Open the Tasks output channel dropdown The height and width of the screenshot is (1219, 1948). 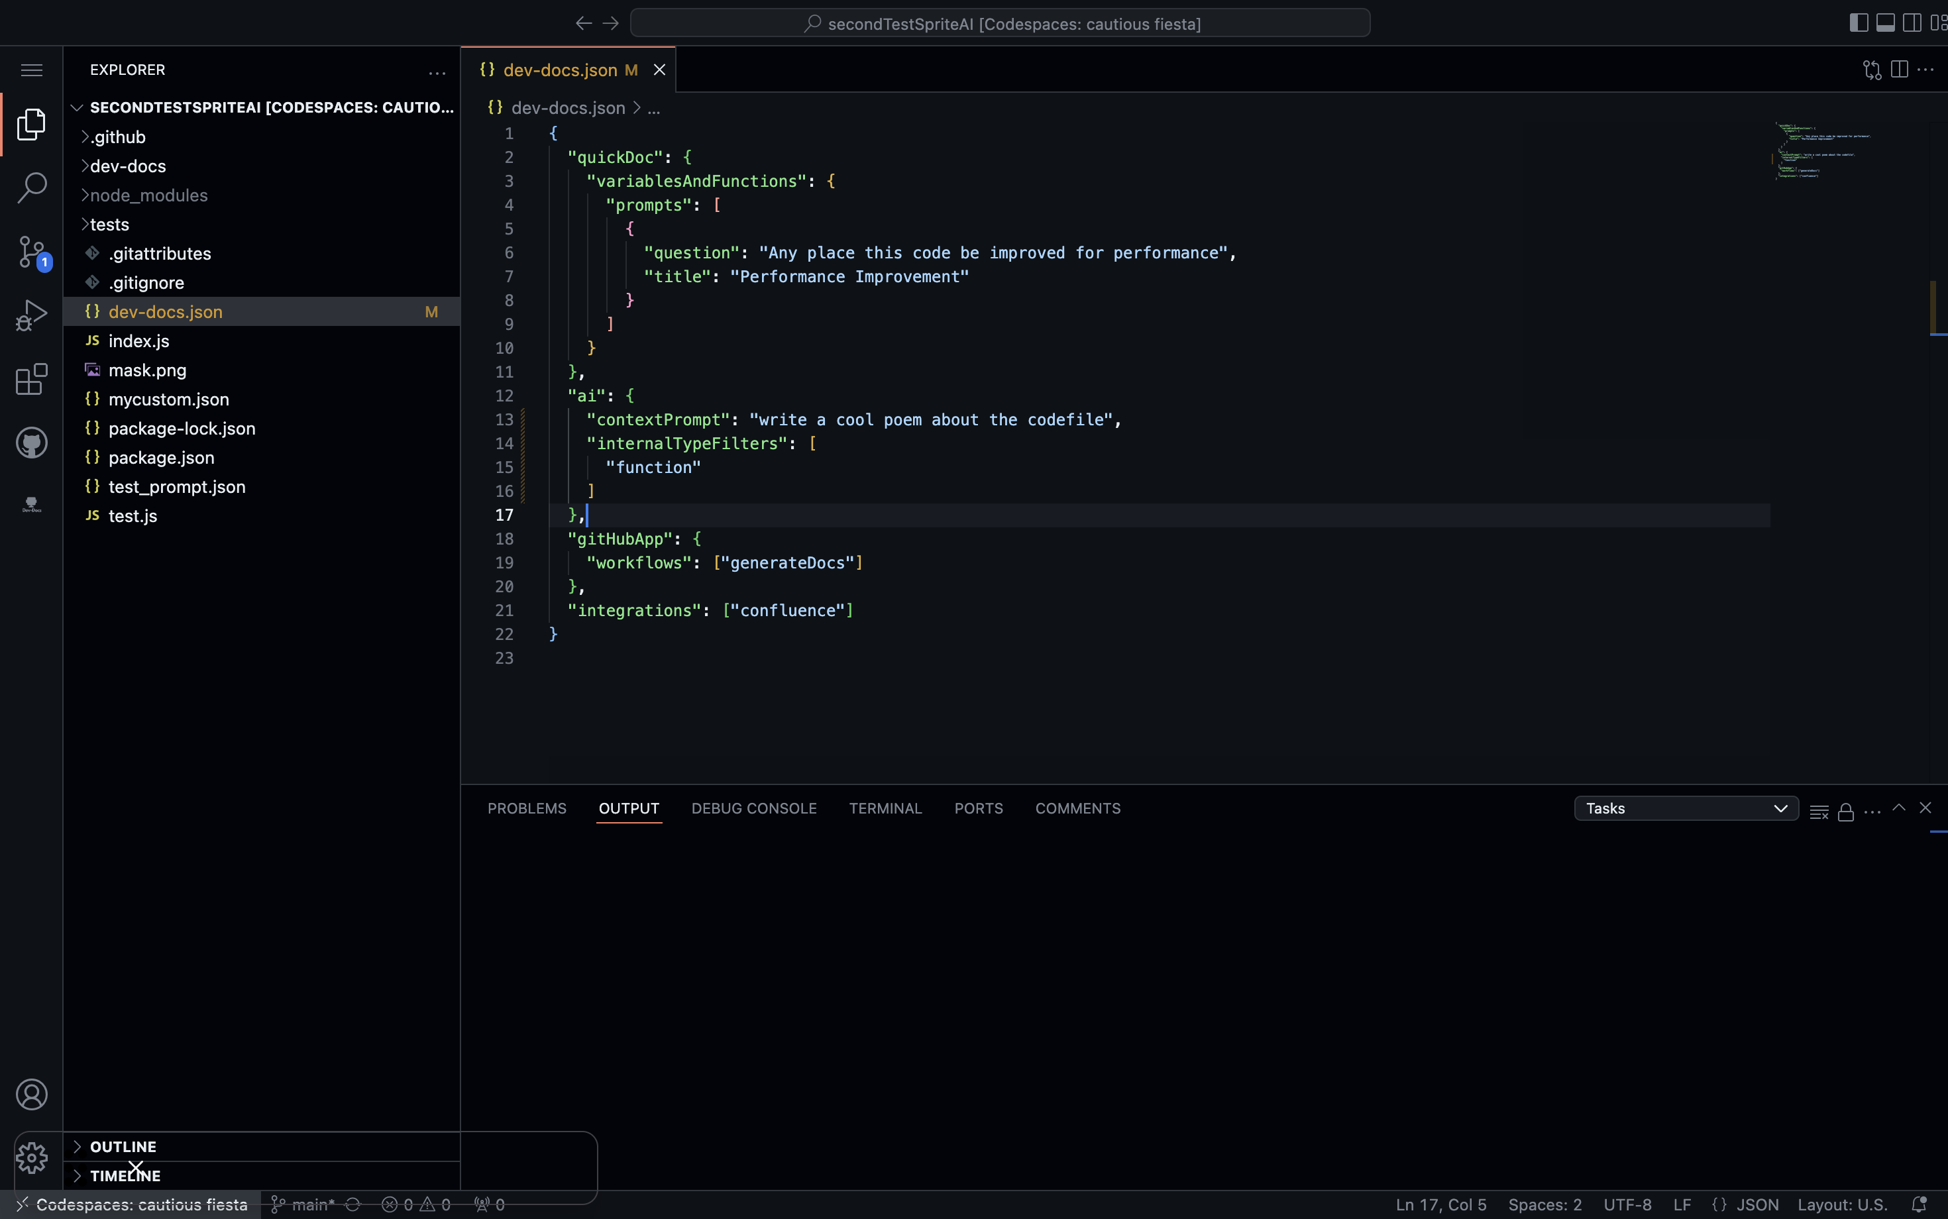(1685, 808)
